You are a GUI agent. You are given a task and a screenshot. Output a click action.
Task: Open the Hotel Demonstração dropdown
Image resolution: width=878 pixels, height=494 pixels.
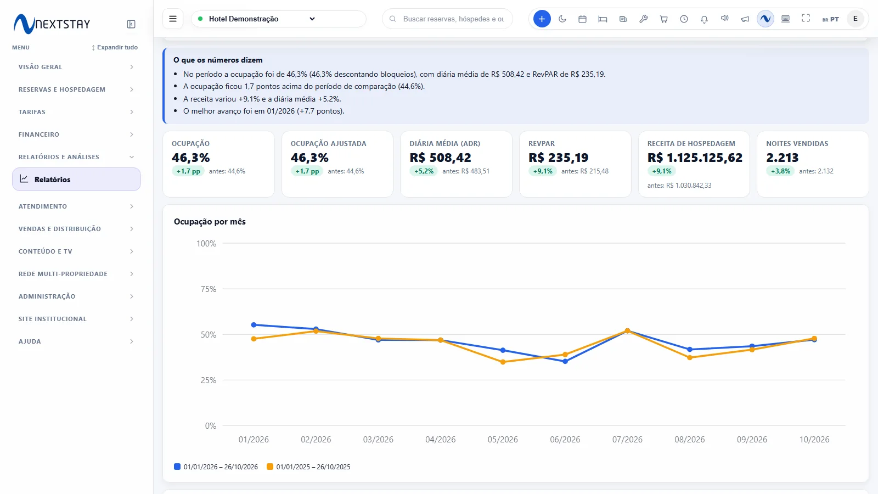click(279, 19)
